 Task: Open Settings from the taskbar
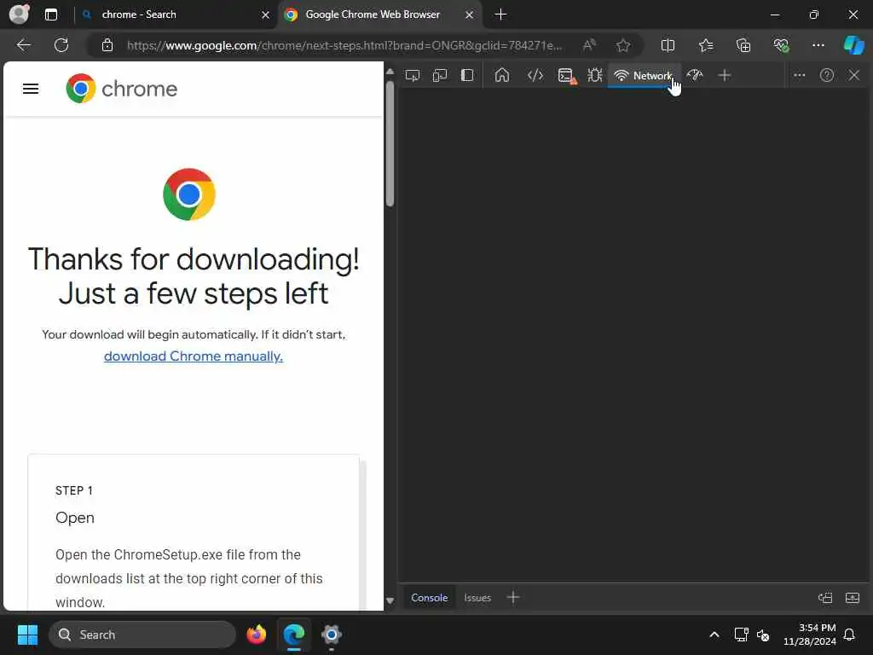coord(332,635)
